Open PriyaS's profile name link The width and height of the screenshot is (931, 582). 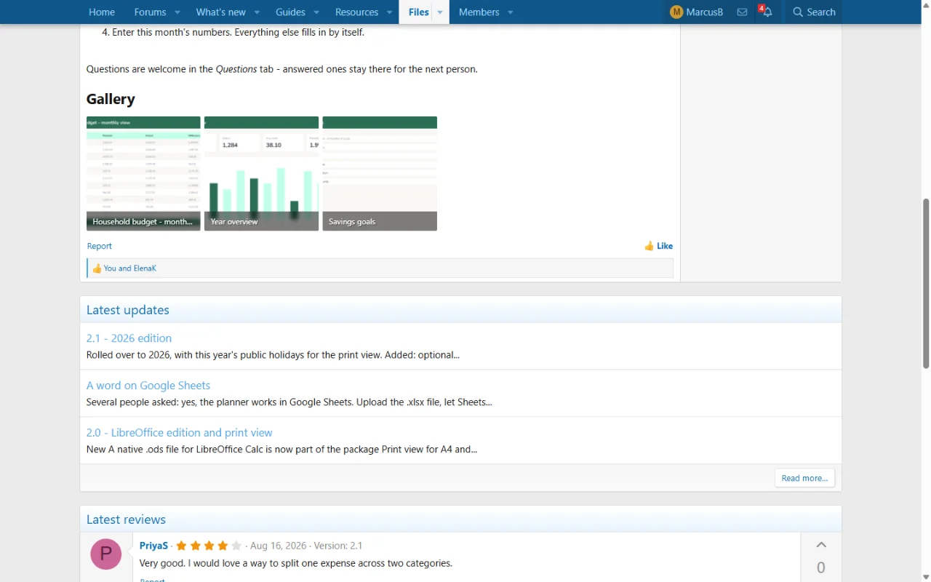pos(153,546)
